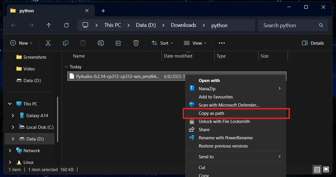Switch to large thumbnails view icon
Image resolution: width=336 pixels, height=177 pixels.
pos(326,169)
